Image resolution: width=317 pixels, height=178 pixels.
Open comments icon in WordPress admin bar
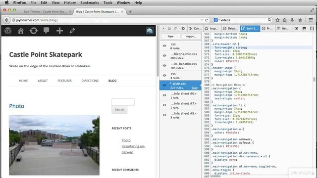[46, 31]
